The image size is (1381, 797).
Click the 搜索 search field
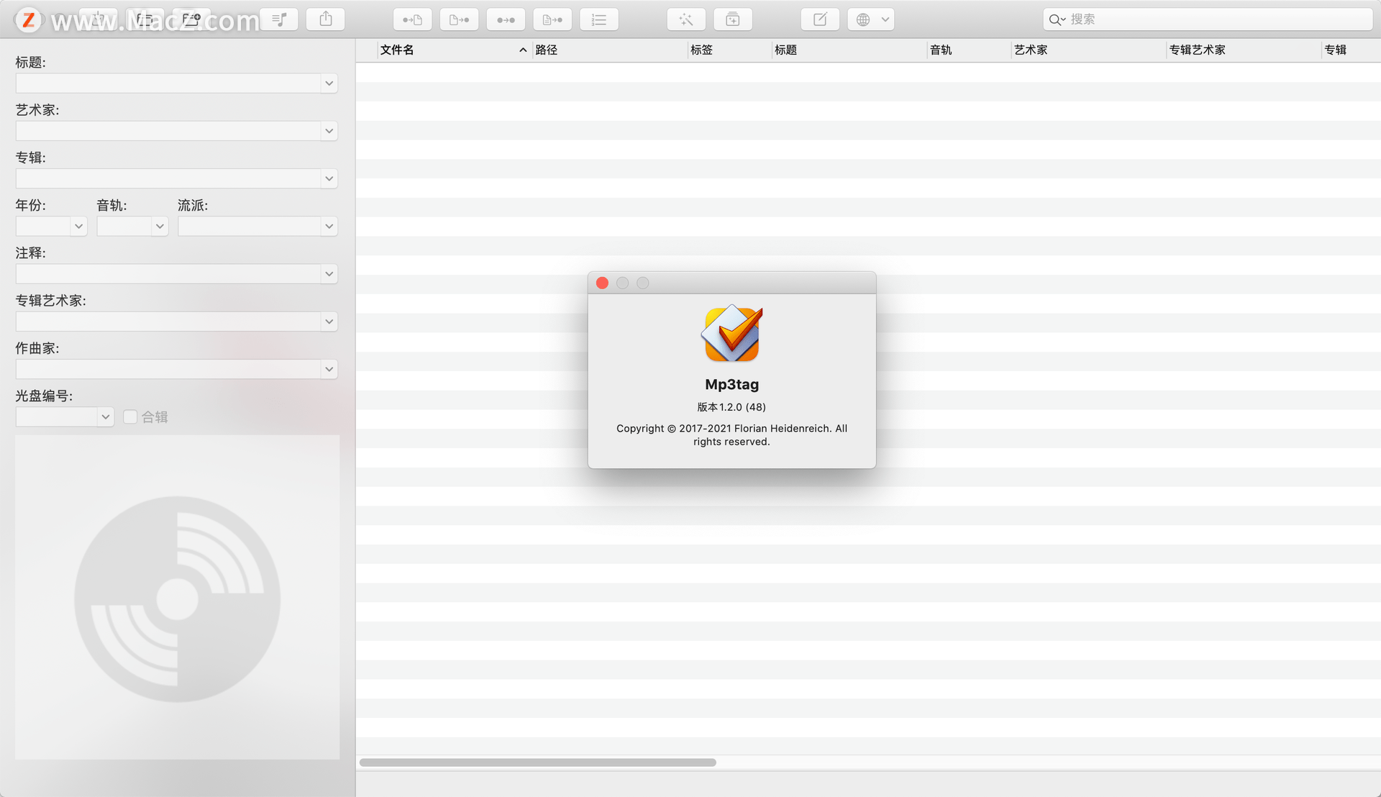coord(1208,19)
